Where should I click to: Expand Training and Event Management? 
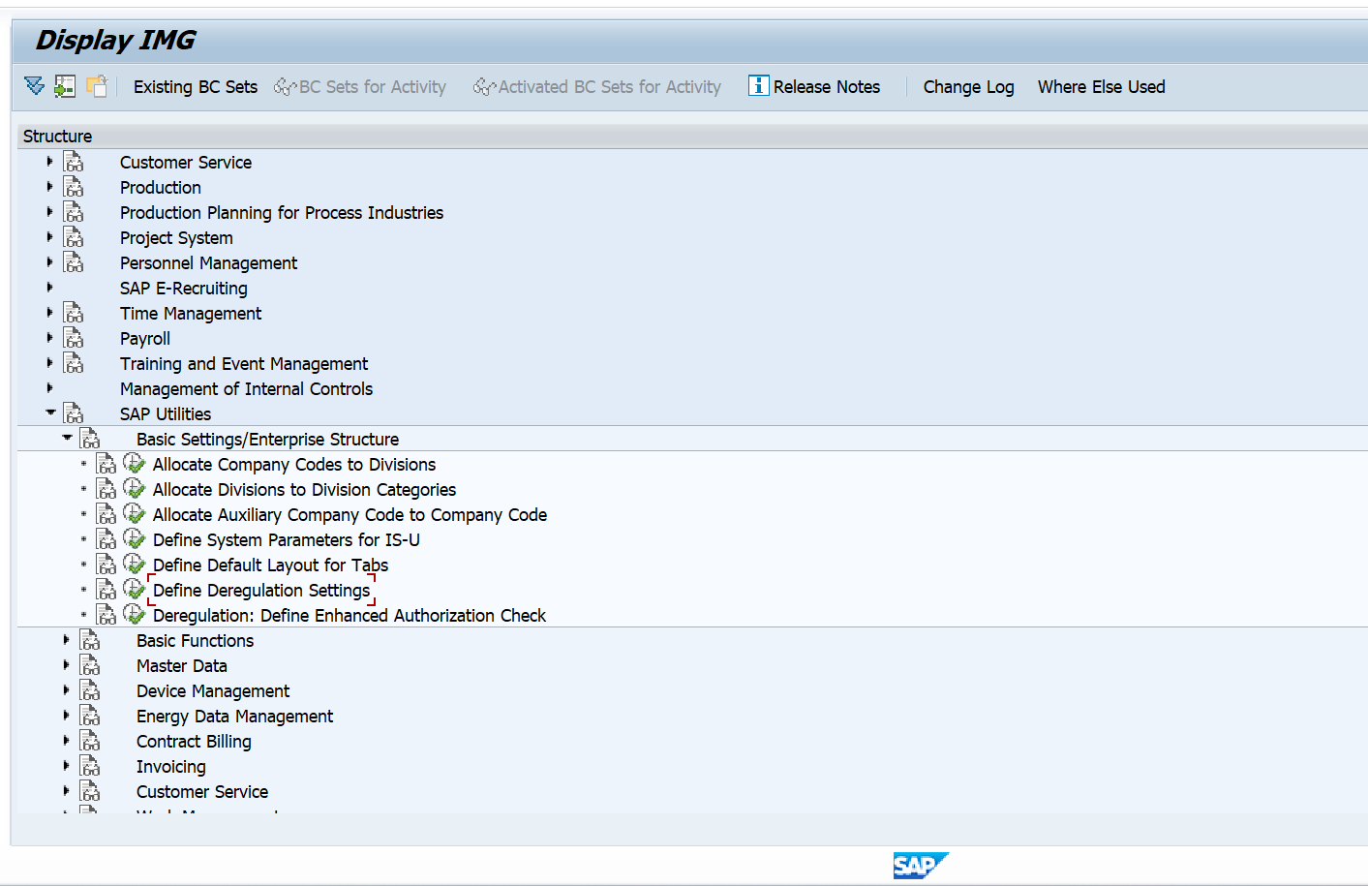(49, 363)
